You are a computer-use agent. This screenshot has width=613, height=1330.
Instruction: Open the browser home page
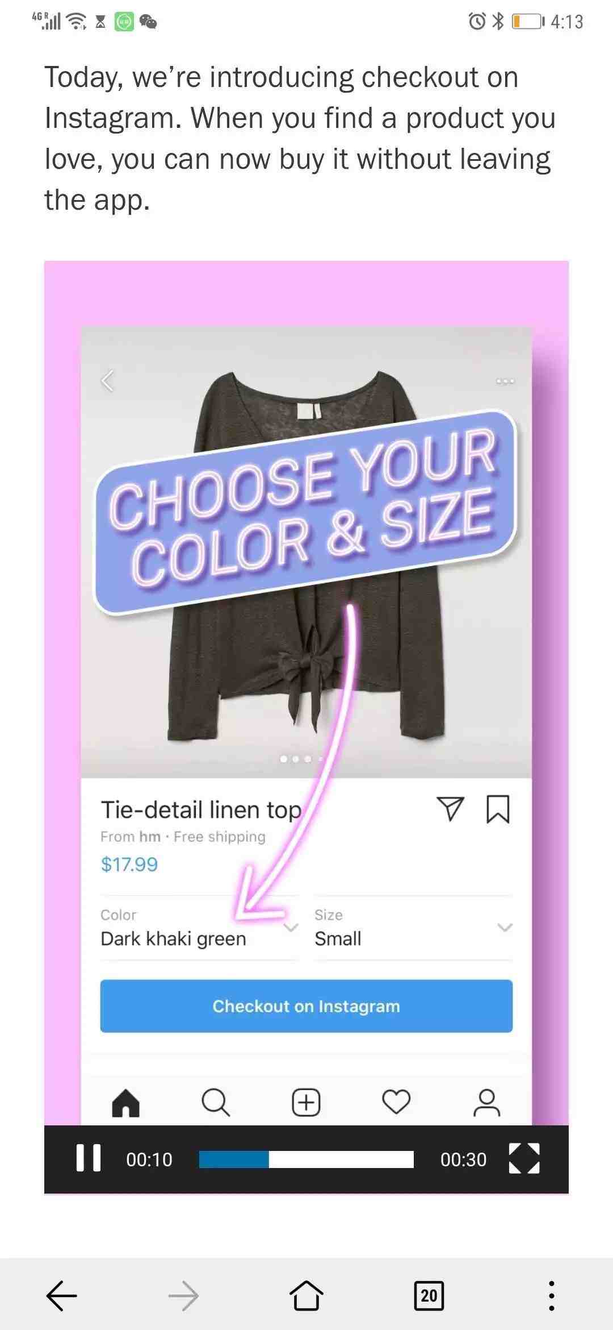tap(306, 1295)
